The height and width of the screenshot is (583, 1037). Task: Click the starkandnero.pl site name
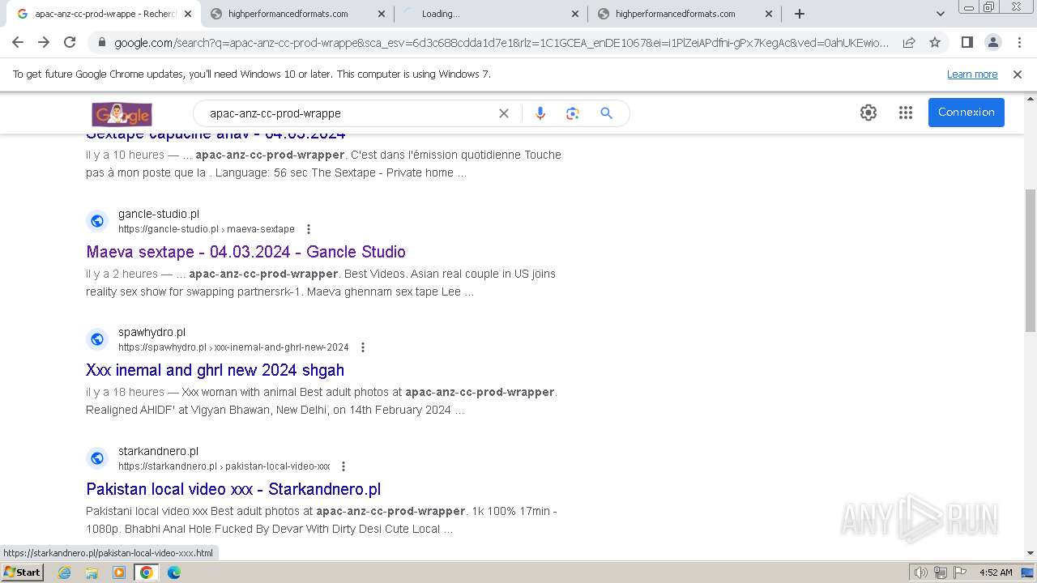click(x=158, y=451)
